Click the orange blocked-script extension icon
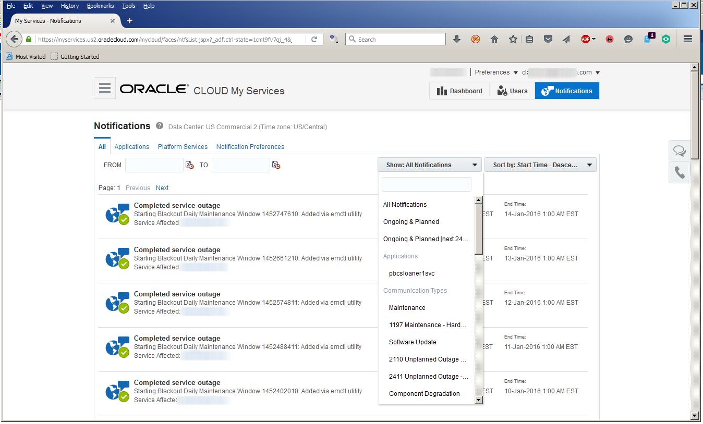Screen dimensions: 703x424 pos(476,39)
